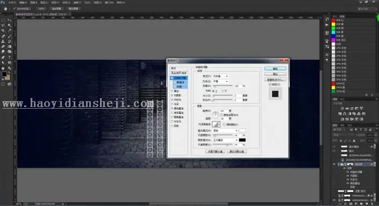Select the Down direction radio button
The height and width of the screenshot is (206, 379).
[223, 91]
